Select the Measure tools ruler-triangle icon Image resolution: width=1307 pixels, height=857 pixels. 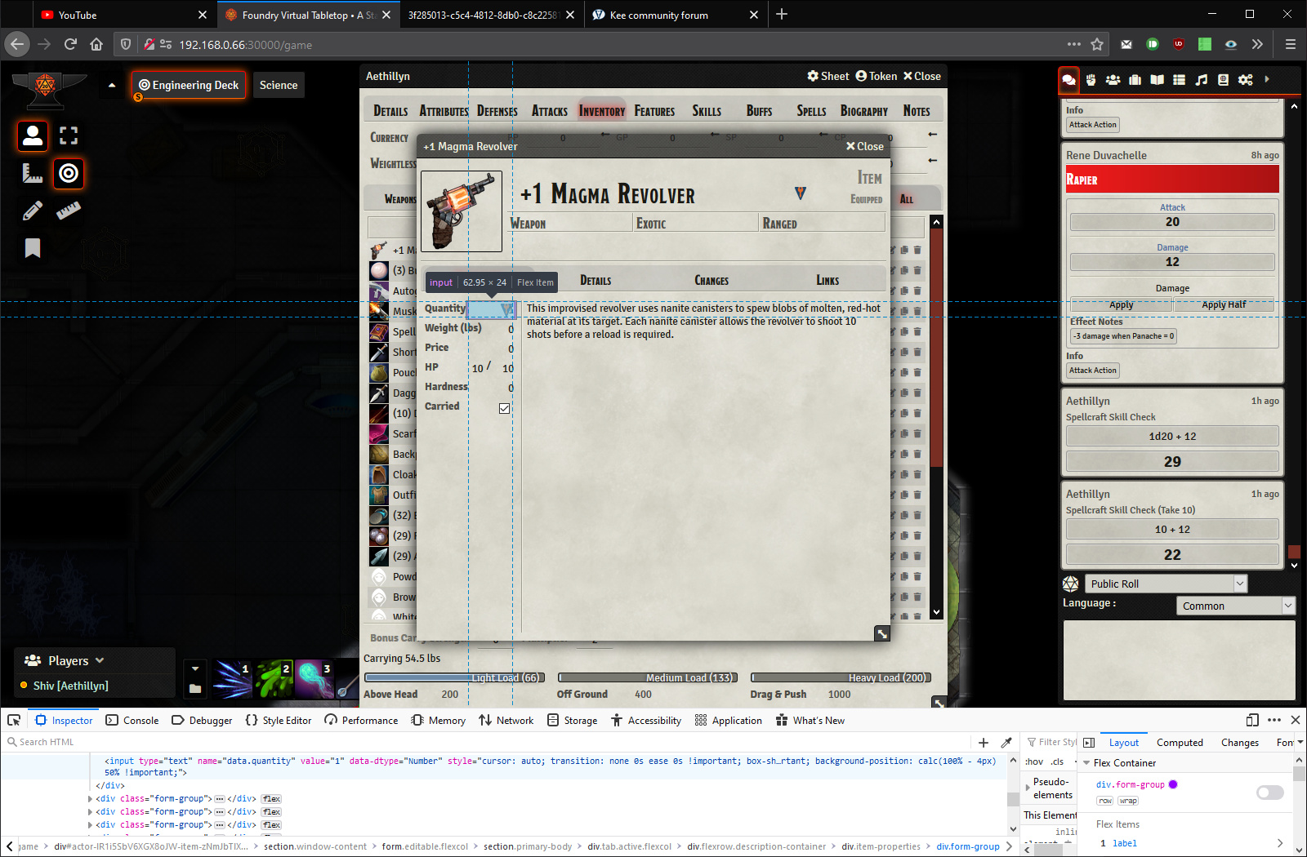[32, 173]
